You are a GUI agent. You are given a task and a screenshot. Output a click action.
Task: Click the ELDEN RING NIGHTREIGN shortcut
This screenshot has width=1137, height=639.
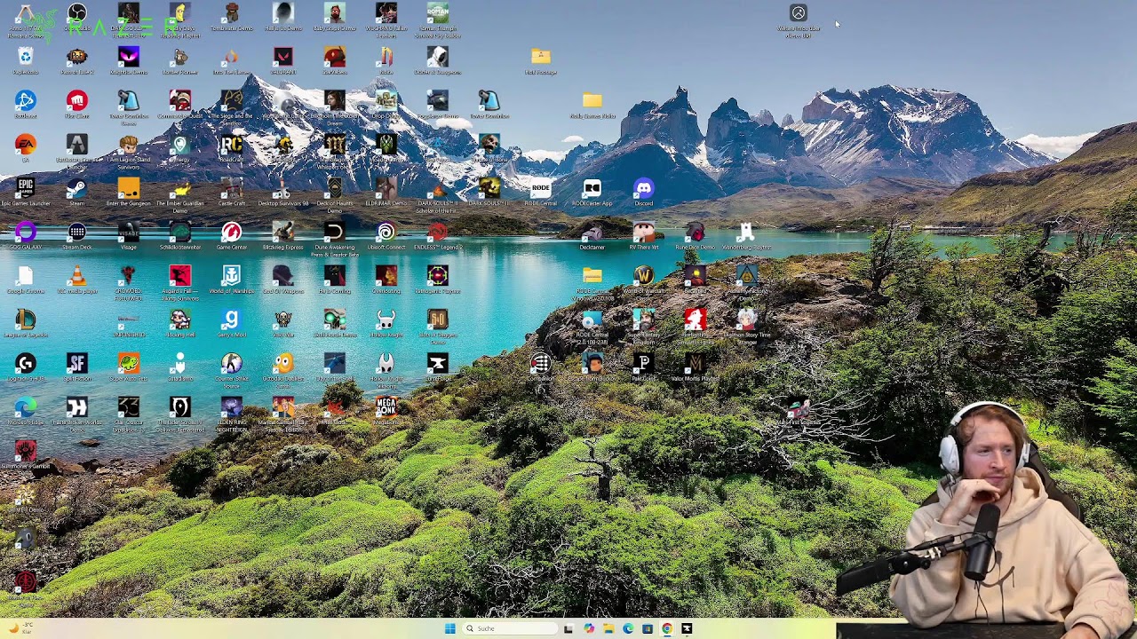232,406
